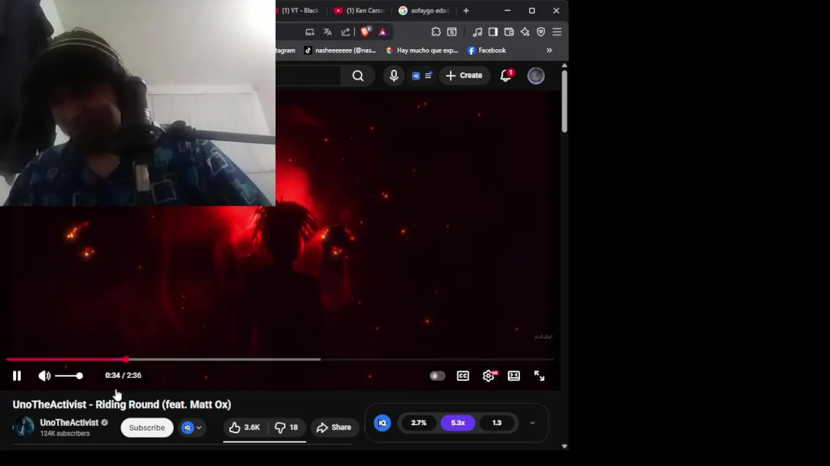This screenshot has width=830, height=466.
Task: Click the YouTube search magnifier button
Action: (358, 76)
